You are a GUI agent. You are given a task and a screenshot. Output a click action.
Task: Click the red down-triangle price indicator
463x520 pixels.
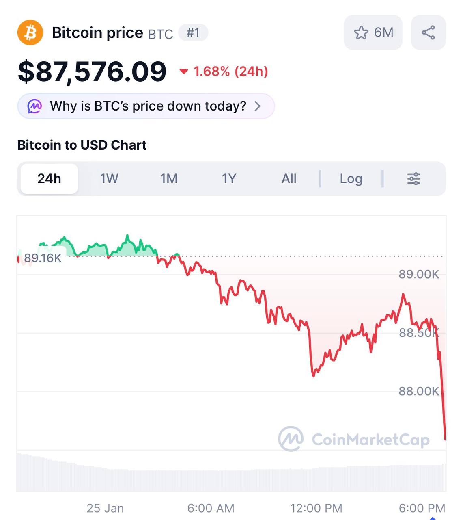pos(184,71)
